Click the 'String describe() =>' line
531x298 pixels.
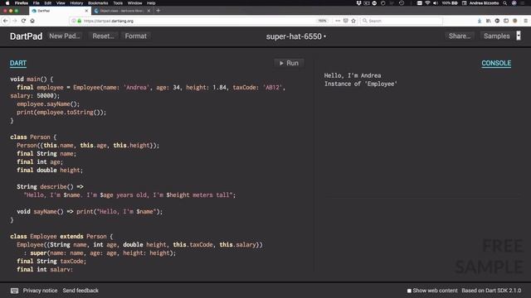click(x=50, y=186)
